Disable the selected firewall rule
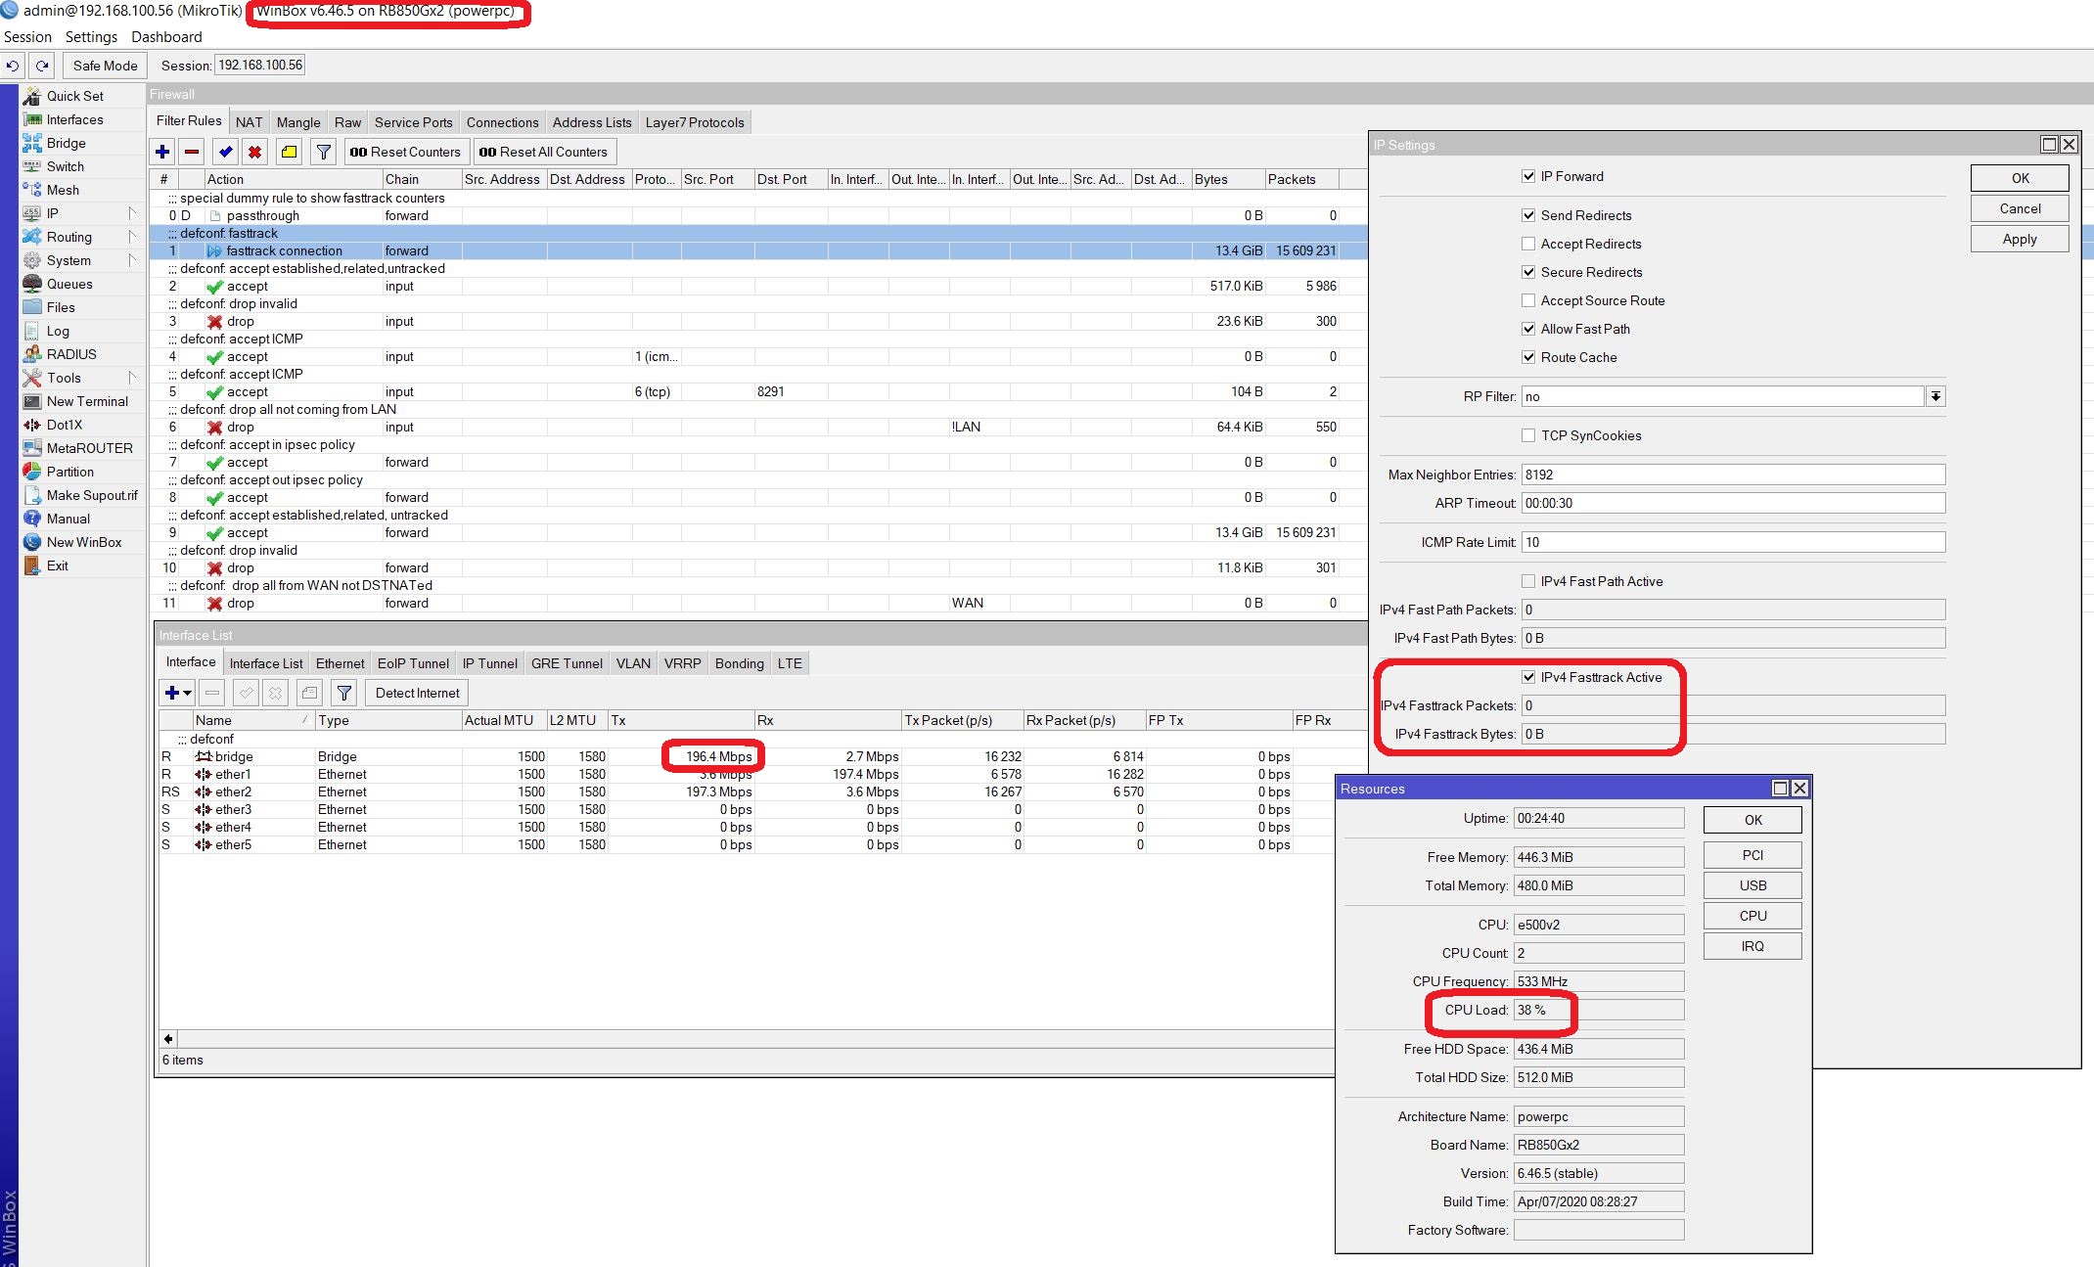This screenshot has height=1267, width=2094. tap(254, 152)
